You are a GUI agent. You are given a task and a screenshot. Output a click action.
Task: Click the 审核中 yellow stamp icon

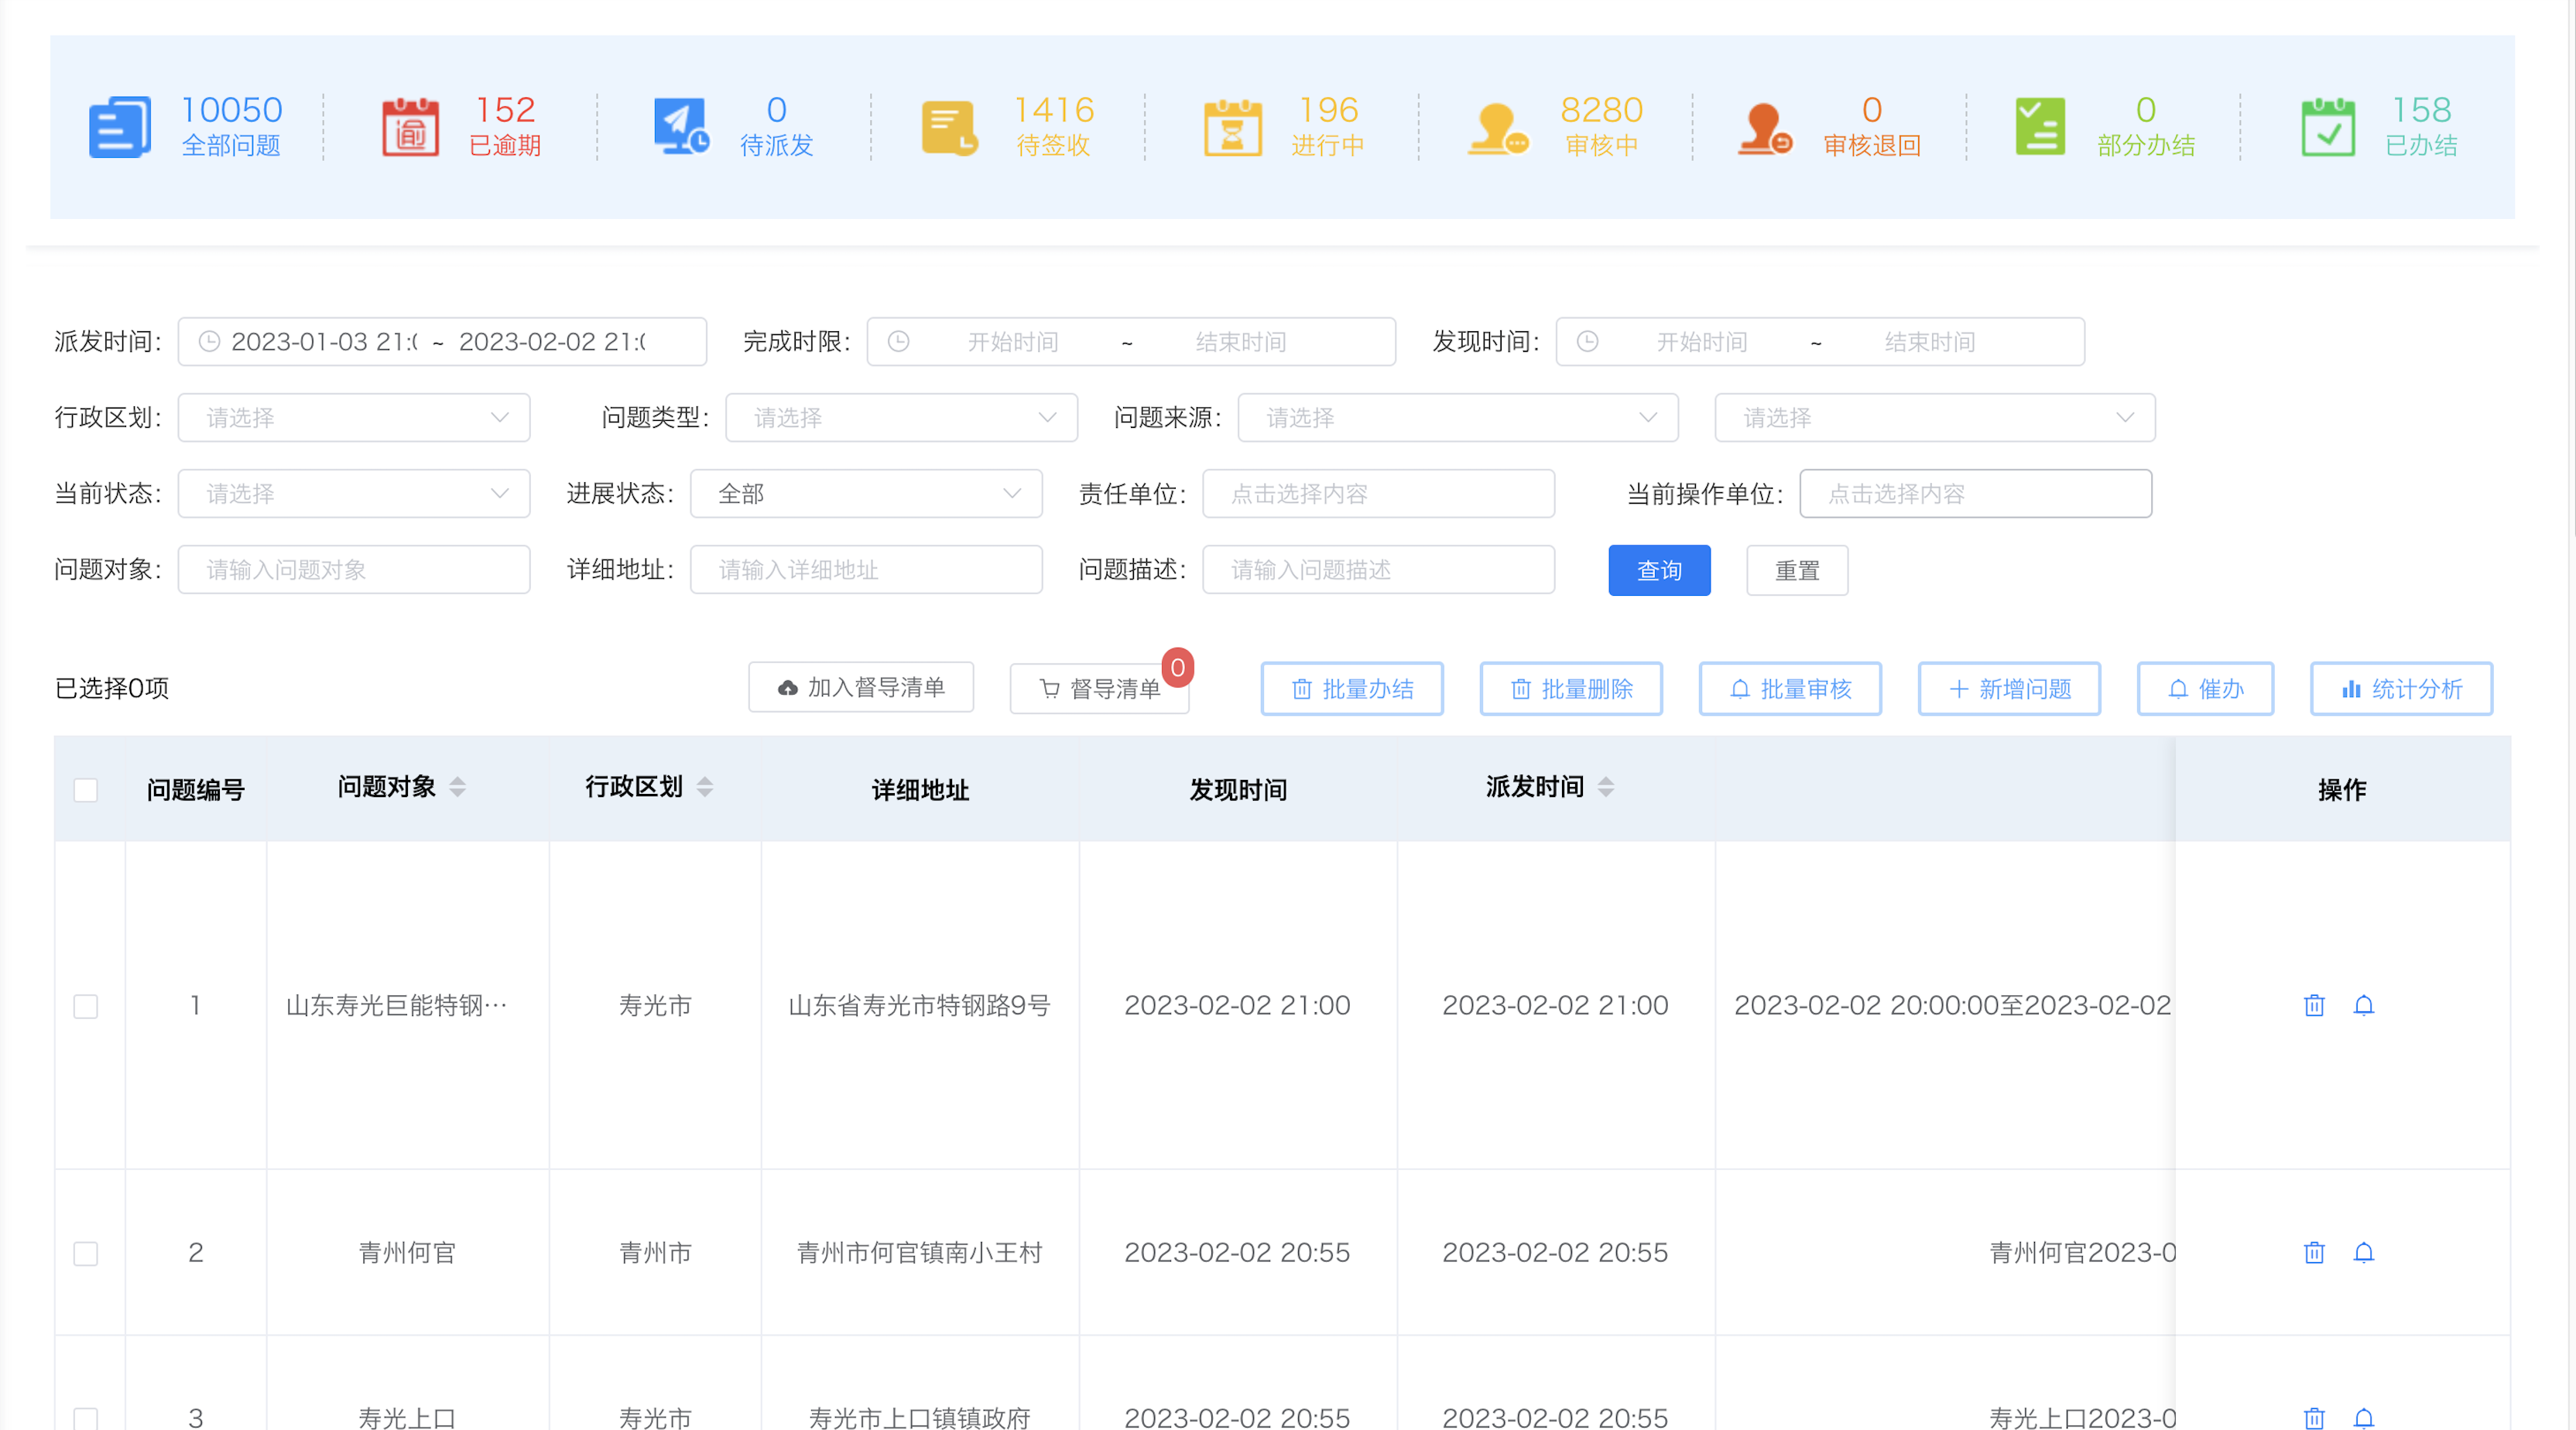click(1498, 128)
